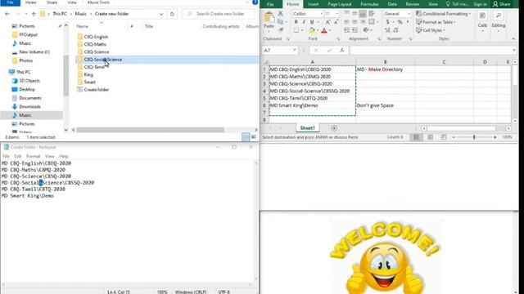Image resolution: width=524 pixels, height=294 pixels.
Task: Open Excel Page Layout tab
Action: [x=340, y=4]
